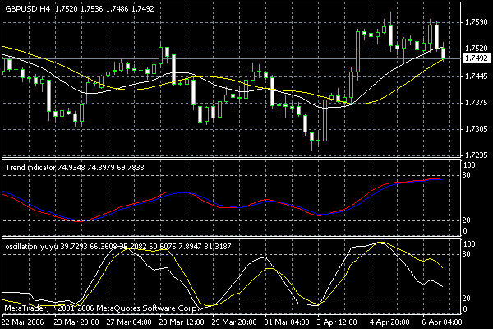Click the 1.7590 price axis label
This screenshot has width=493, height=329.
tap(476, 22)
